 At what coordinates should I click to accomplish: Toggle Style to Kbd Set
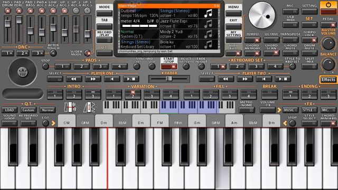[292, 66]
